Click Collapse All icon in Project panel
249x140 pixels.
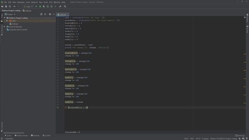(x=45, y=14)
